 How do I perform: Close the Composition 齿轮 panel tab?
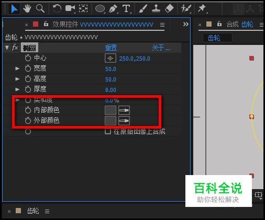pos(200,25)
